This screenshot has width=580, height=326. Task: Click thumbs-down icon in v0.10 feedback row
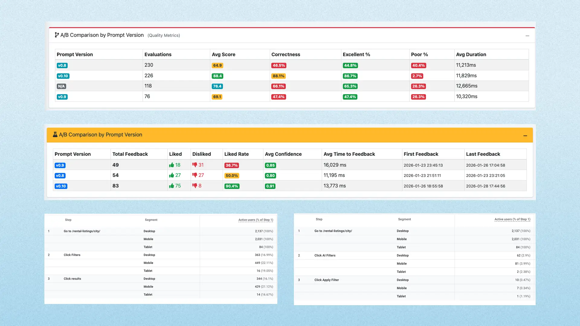click(195, 186)
